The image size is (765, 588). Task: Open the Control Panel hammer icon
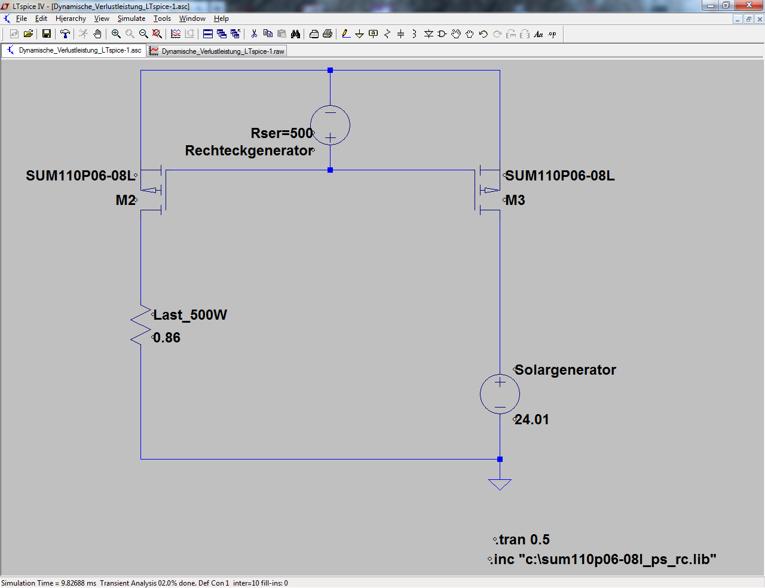click(65, 34)
